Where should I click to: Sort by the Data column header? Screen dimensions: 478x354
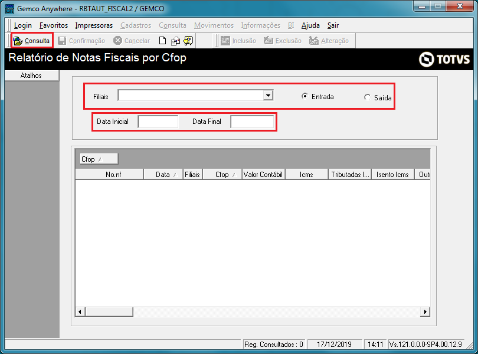click(x=163, y=175)
